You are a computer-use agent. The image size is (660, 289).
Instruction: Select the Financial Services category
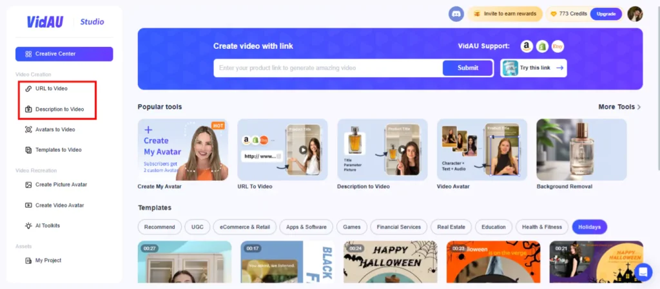coord(398,227)
